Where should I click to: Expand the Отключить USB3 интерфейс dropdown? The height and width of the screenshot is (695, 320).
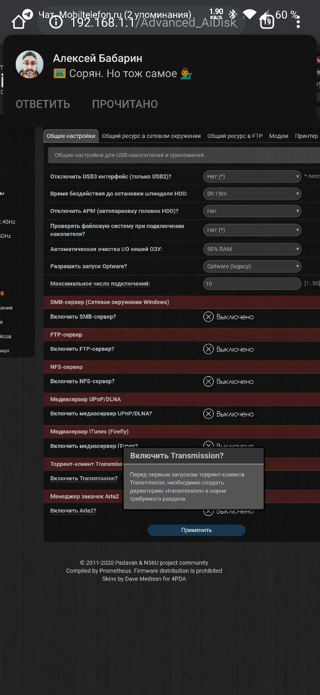coord(252,176)
